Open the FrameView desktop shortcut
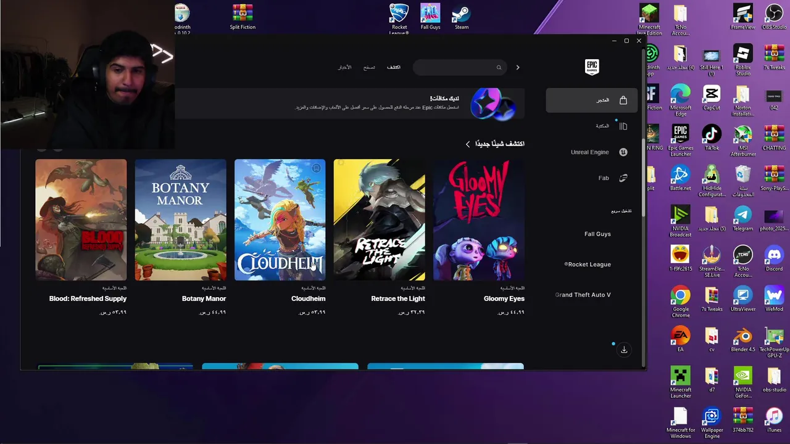Image resolution: width=790 pixels, height=444 pixels. [743, 17]
